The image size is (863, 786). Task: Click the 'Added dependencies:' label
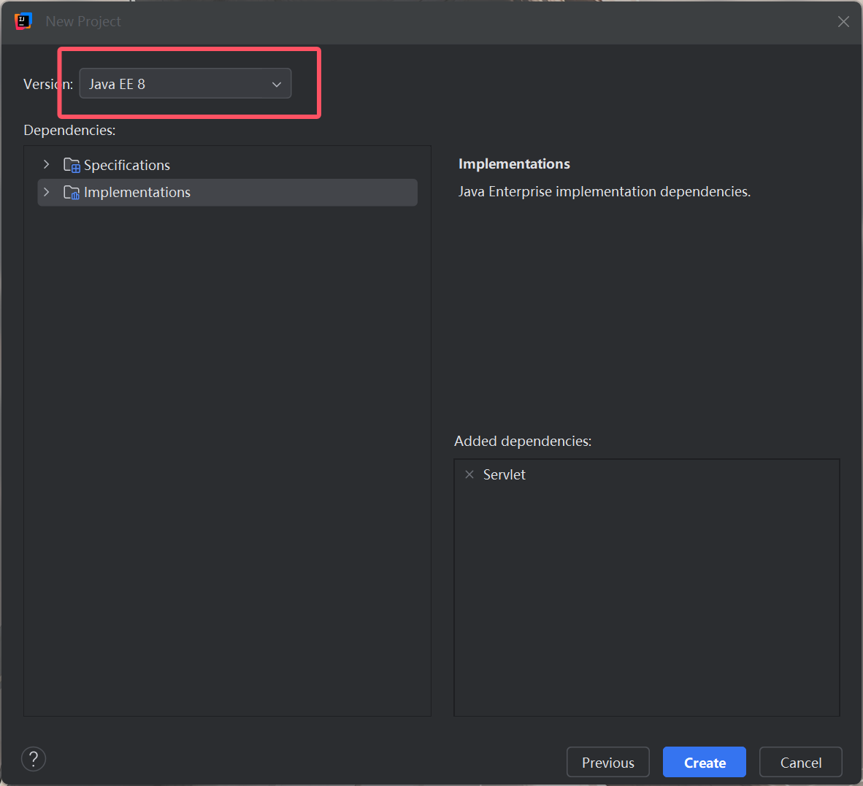523,441
